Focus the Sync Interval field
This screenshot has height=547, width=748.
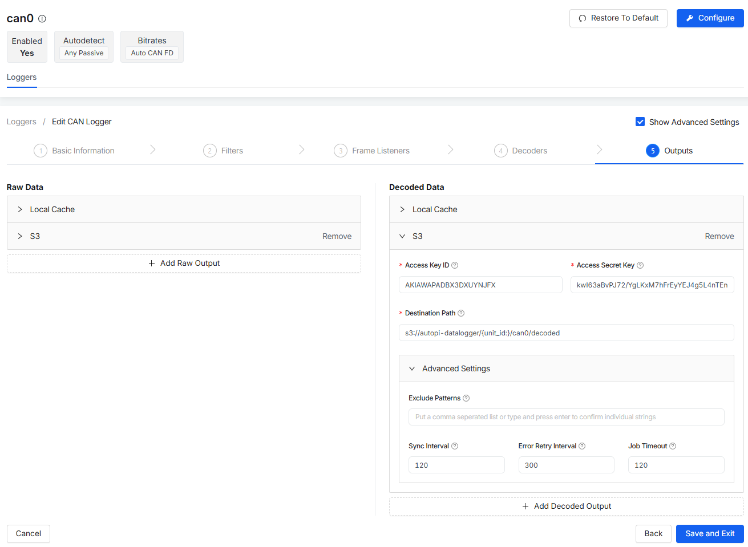pos(456,465)
